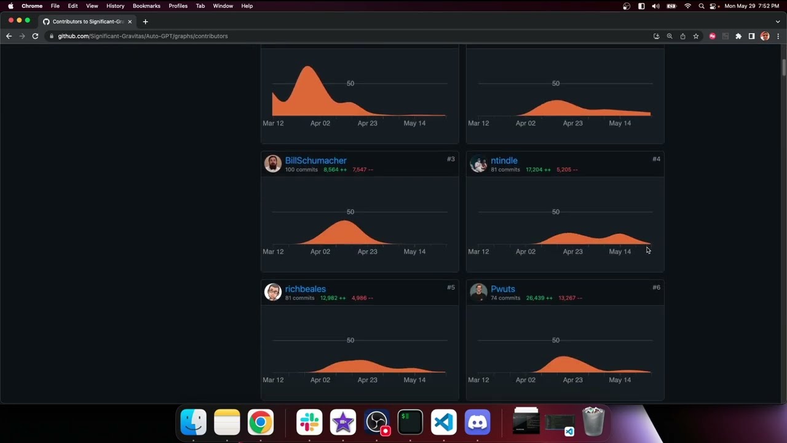Click the install app icon in address bar
Image resolution: width=787 pixels, height=443 pixels.
pos(657,36)
